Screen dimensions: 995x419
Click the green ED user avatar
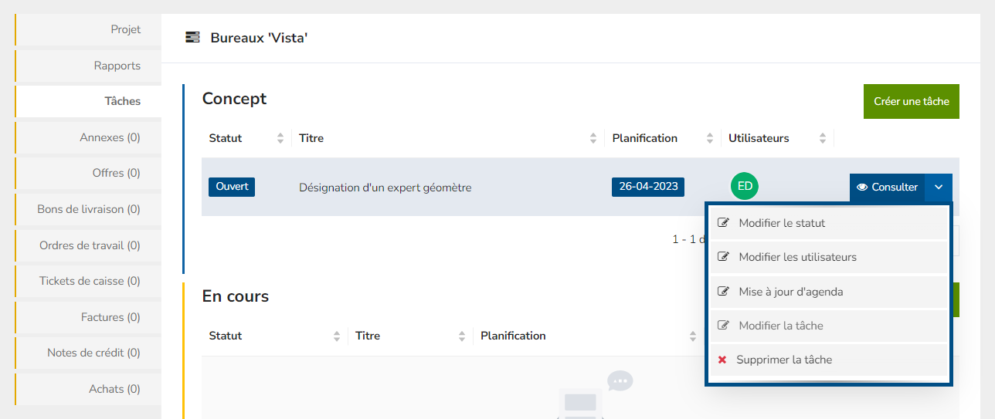(x=745, y=186)
